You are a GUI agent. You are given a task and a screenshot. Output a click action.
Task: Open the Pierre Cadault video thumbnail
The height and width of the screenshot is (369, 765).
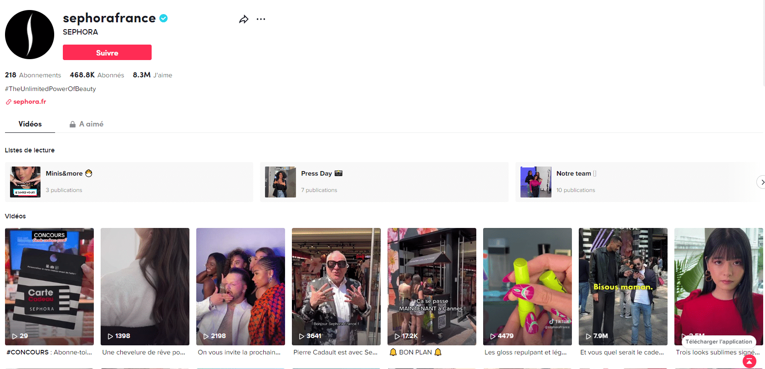tap(336, 287)
